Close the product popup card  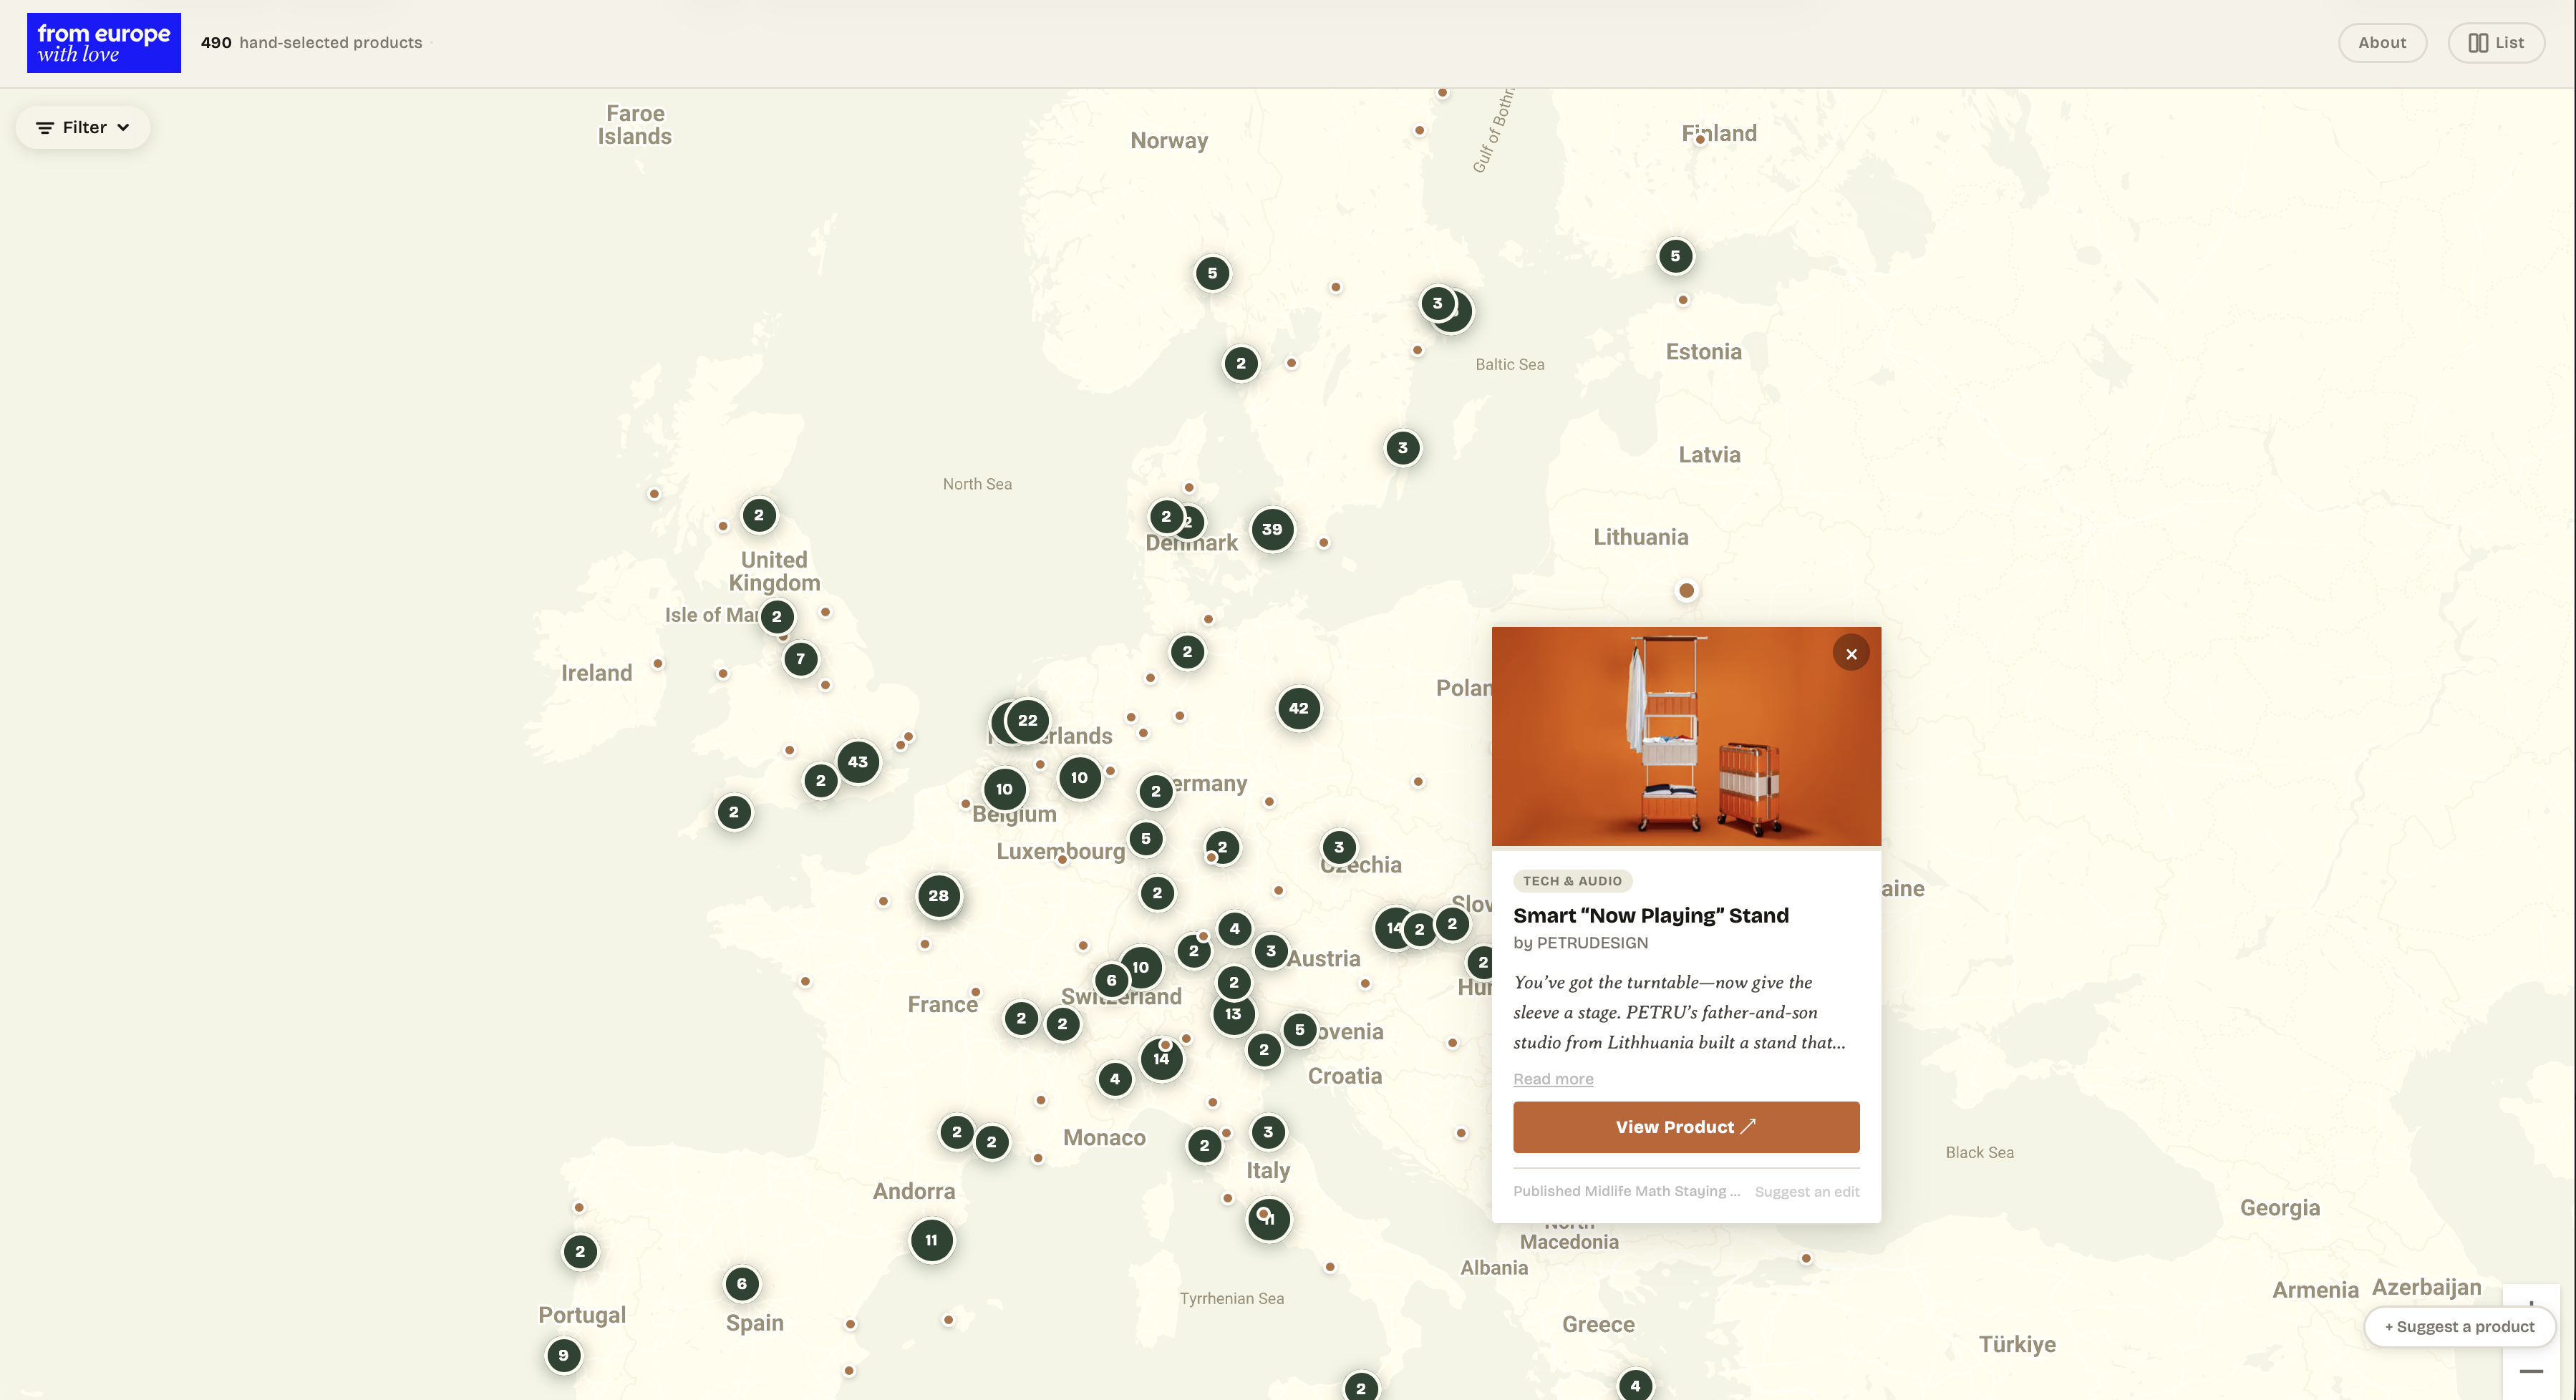coord(1851,654)
